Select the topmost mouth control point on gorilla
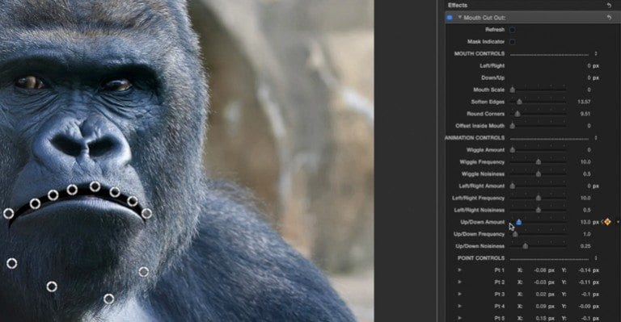The width and height of the screenshot is (621, 322). click(95, 186)
